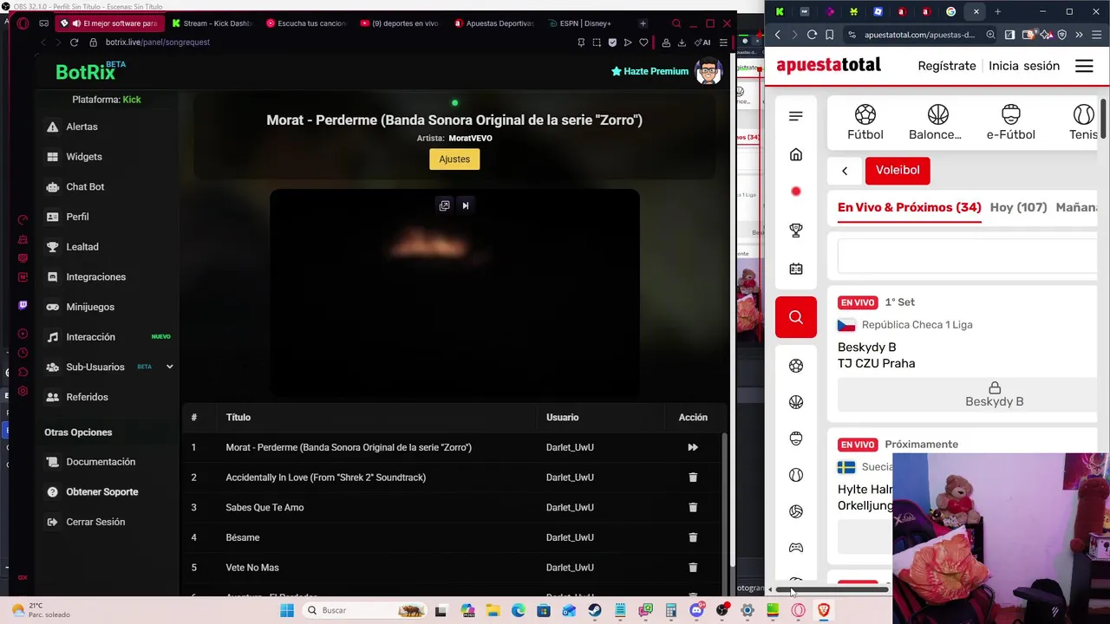
Task: Click Windows Start button on taskbar
Action: pos(287,611)
